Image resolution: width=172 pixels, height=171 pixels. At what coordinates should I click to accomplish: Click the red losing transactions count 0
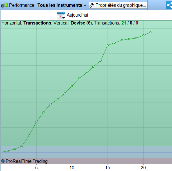click(x=137, y=23)
